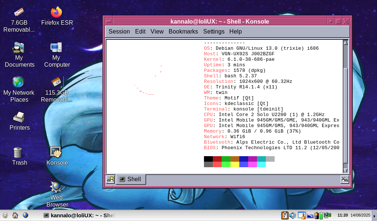
Task: Click the "Resolution: 1024x600 @ 60.32Hz" line
Action: click(x=248, y=81)
